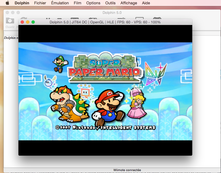
Task: Open the Affichage menu
Action: [x=129, y=3]
